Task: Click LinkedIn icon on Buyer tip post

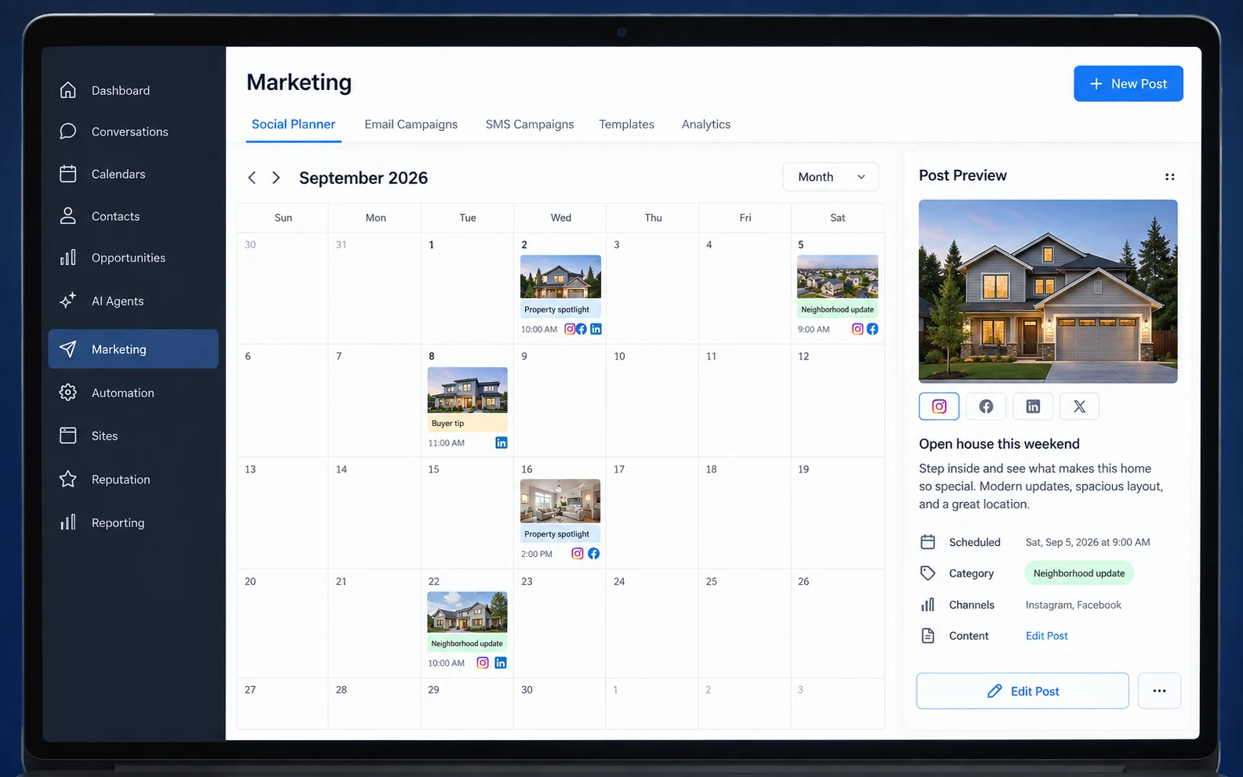Action: coord(502,443)
